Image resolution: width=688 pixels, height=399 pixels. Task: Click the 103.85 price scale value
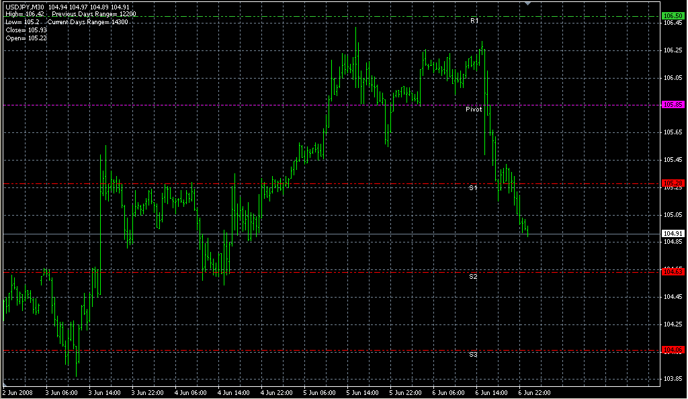point(672,379)
